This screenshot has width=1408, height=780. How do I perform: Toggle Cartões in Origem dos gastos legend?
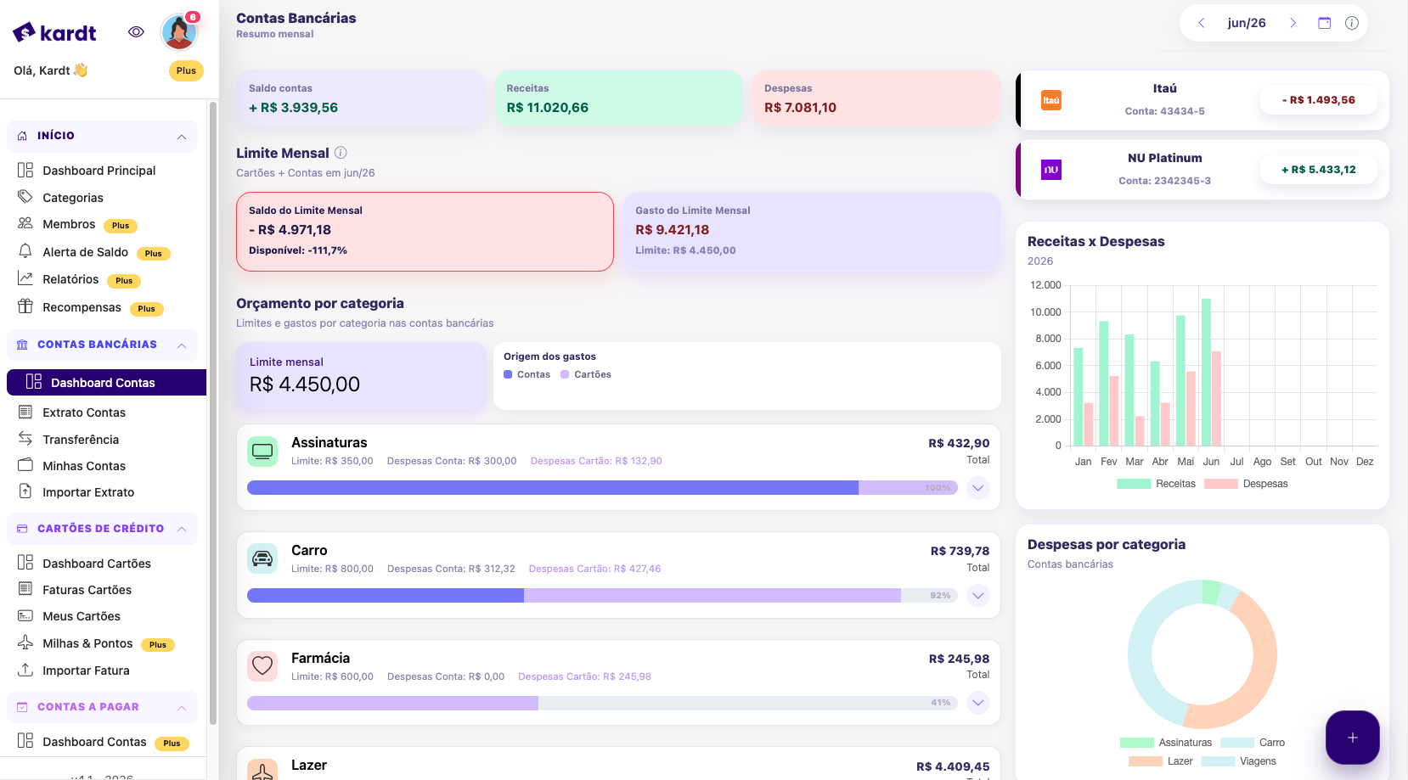tap(586, 374)
